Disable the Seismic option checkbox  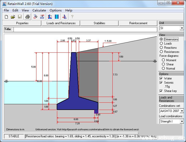pyautogui.click(x=161, y=83)
